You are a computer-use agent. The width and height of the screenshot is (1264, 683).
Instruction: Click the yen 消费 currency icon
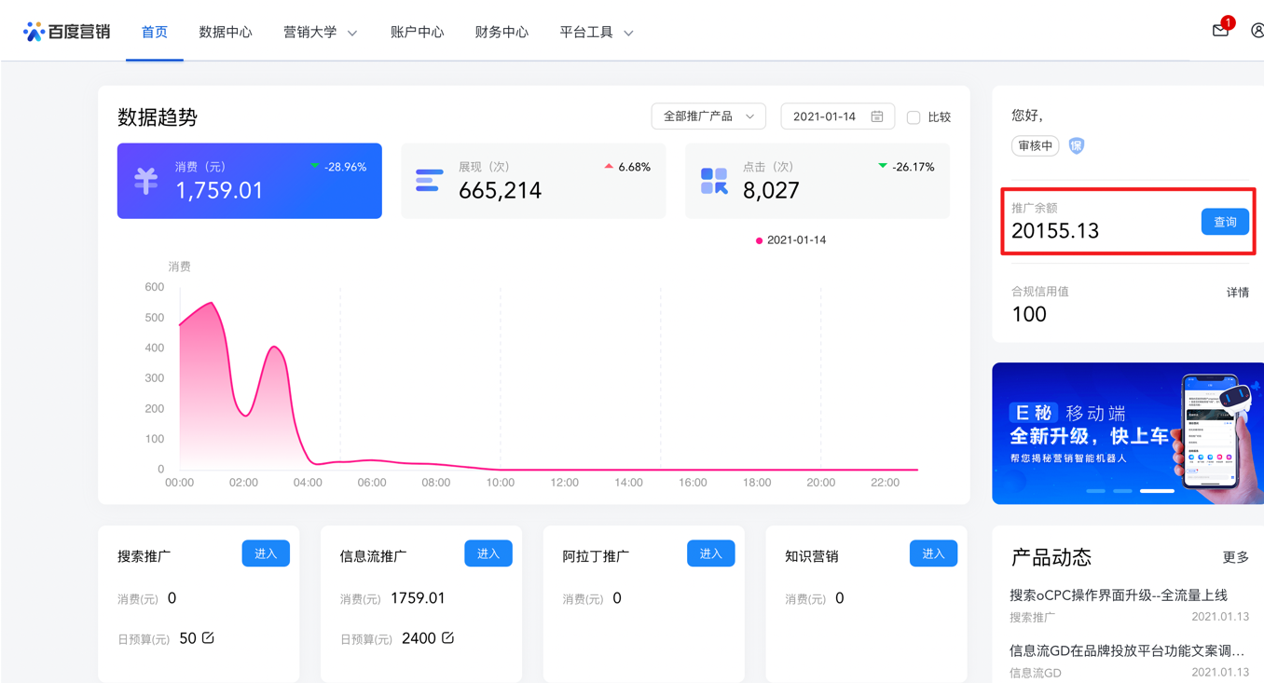click(x=145, y=181)
